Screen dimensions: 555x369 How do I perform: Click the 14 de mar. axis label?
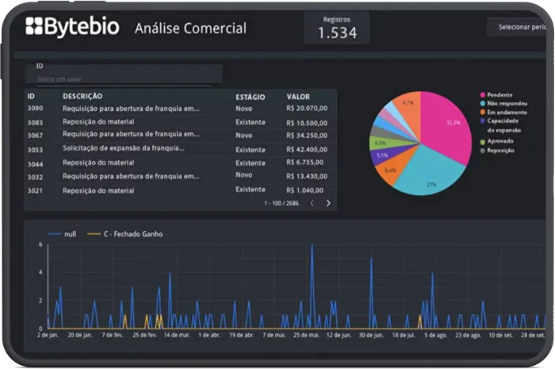pyautogui.click(x=177, y=335)
